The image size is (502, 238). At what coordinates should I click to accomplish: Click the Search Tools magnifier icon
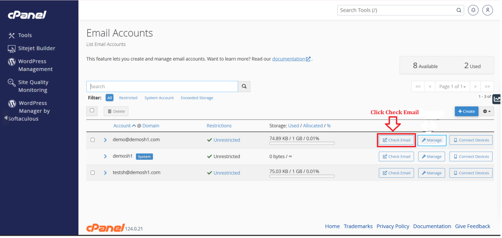(459, 10)
